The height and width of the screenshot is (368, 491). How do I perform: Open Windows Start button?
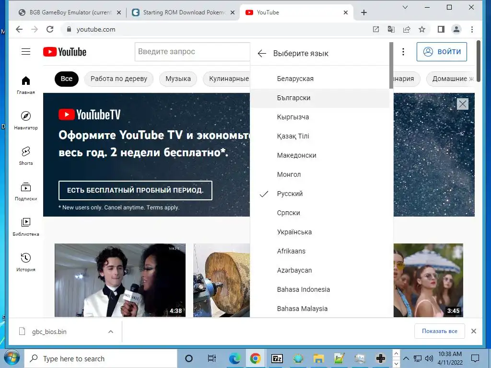point(12,358)
